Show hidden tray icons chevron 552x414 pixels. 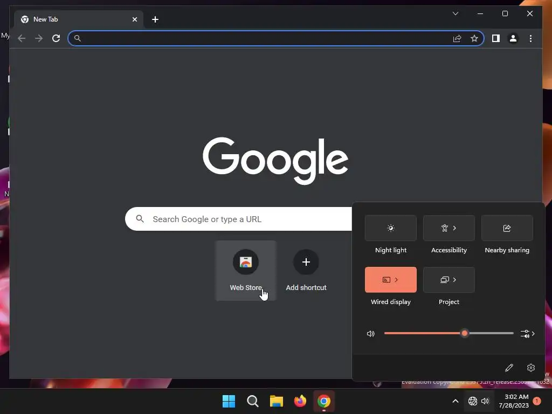click(455, 401)
